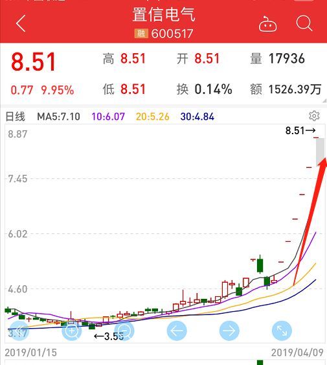
Task: Open the search magnifier icon
Action: coord(304,23)
